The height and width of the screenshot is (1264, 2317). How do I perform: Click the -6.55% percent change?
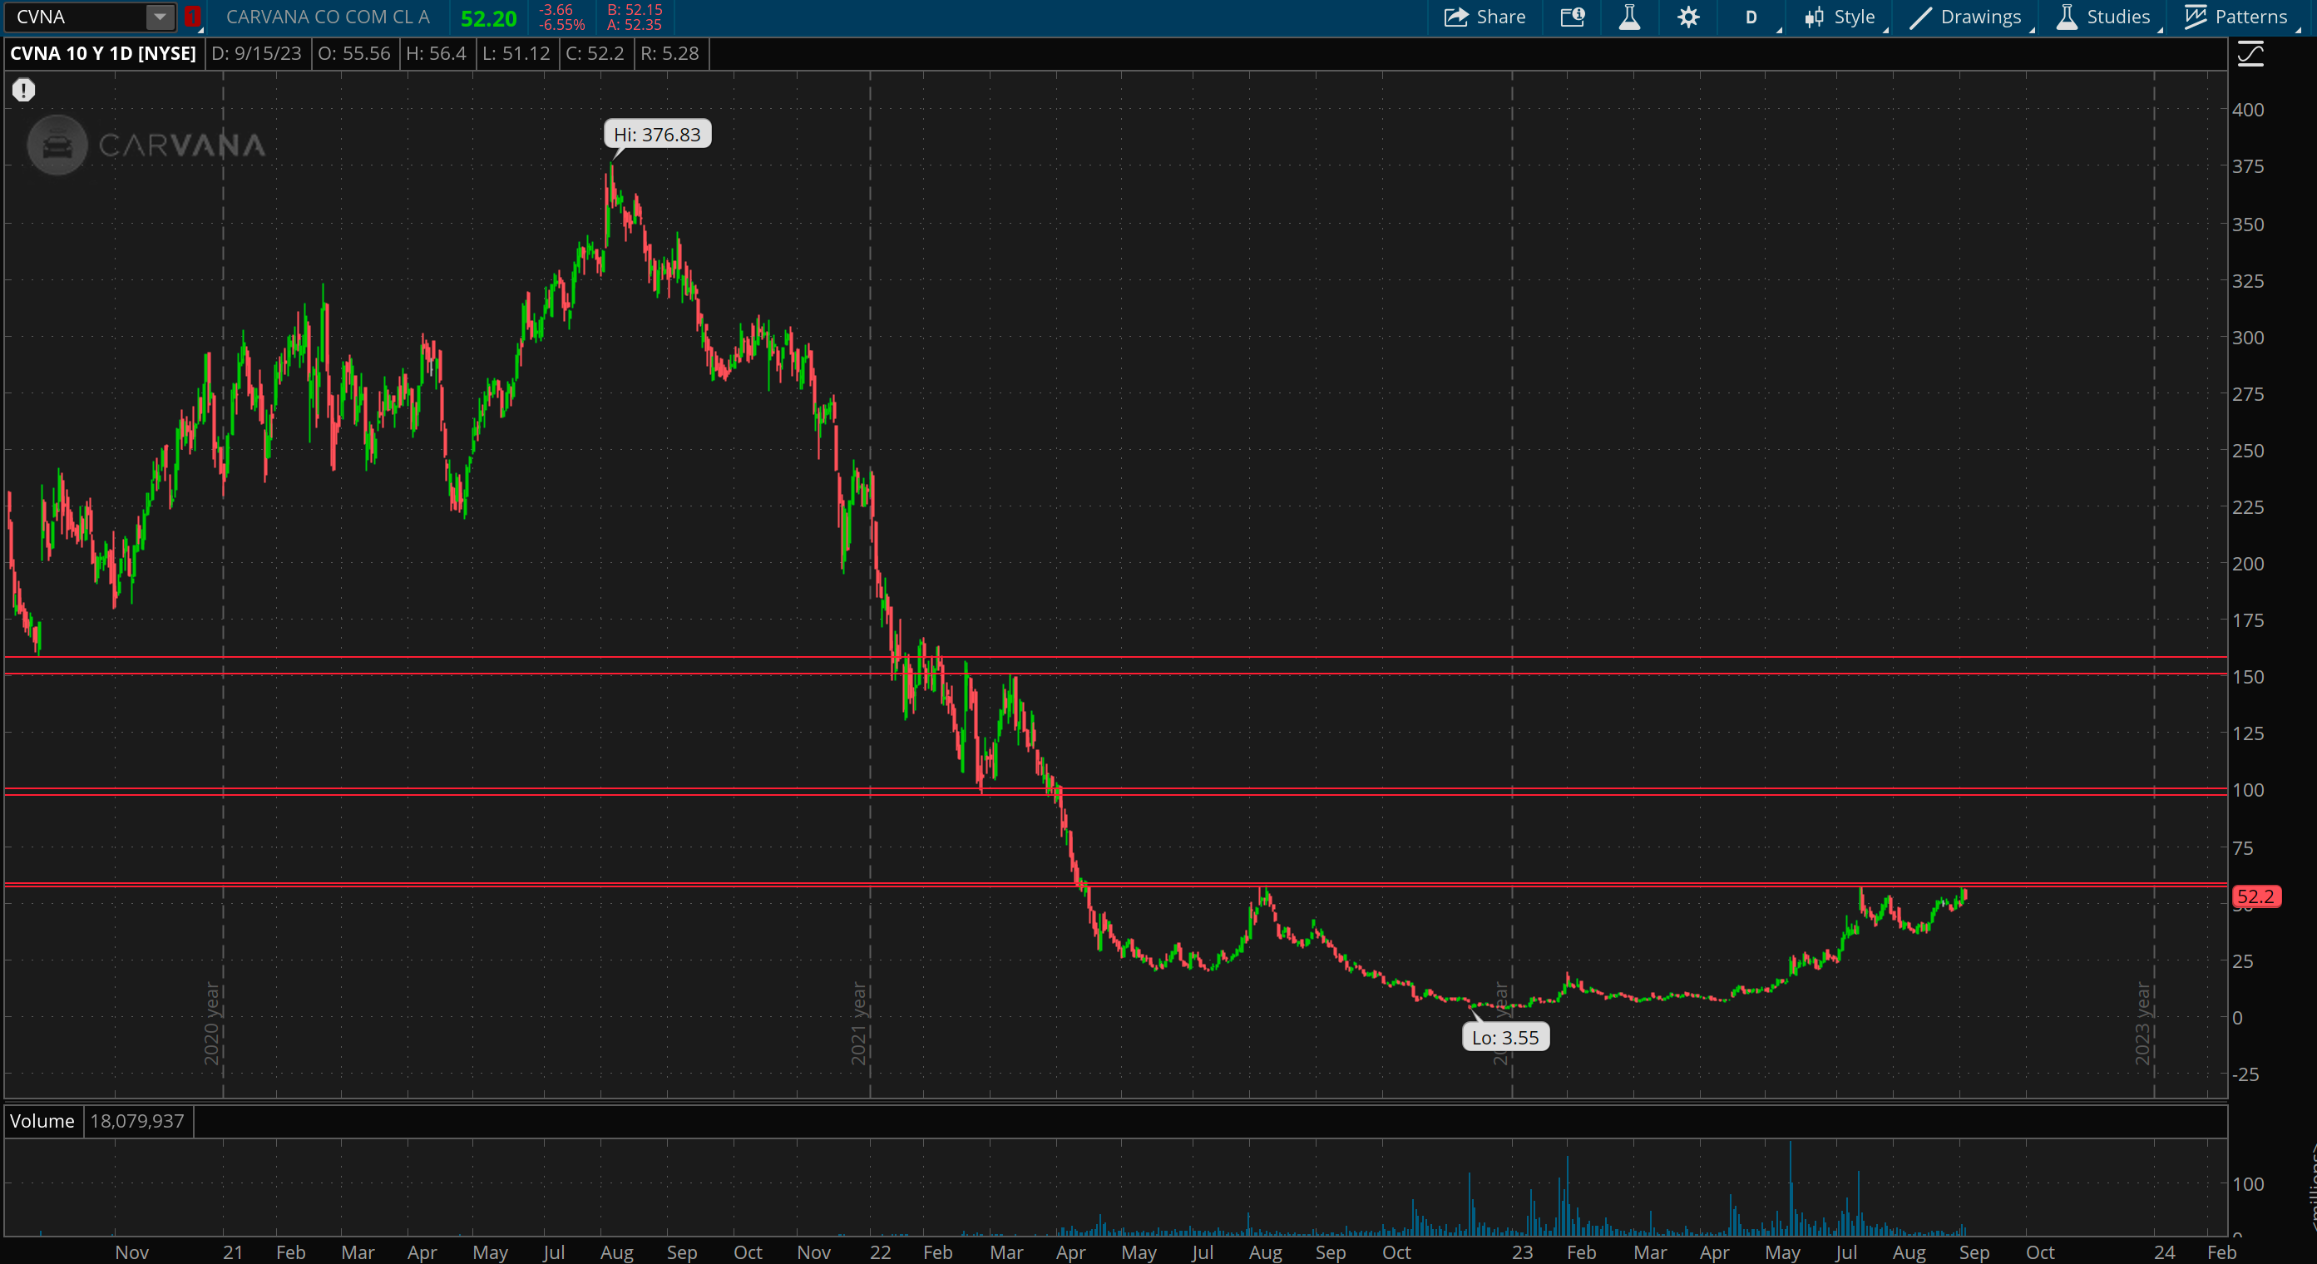(562, 24)
